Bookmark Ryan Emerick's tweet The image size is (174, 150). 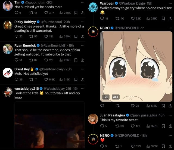pyautogui.click(x=76, y=60)
